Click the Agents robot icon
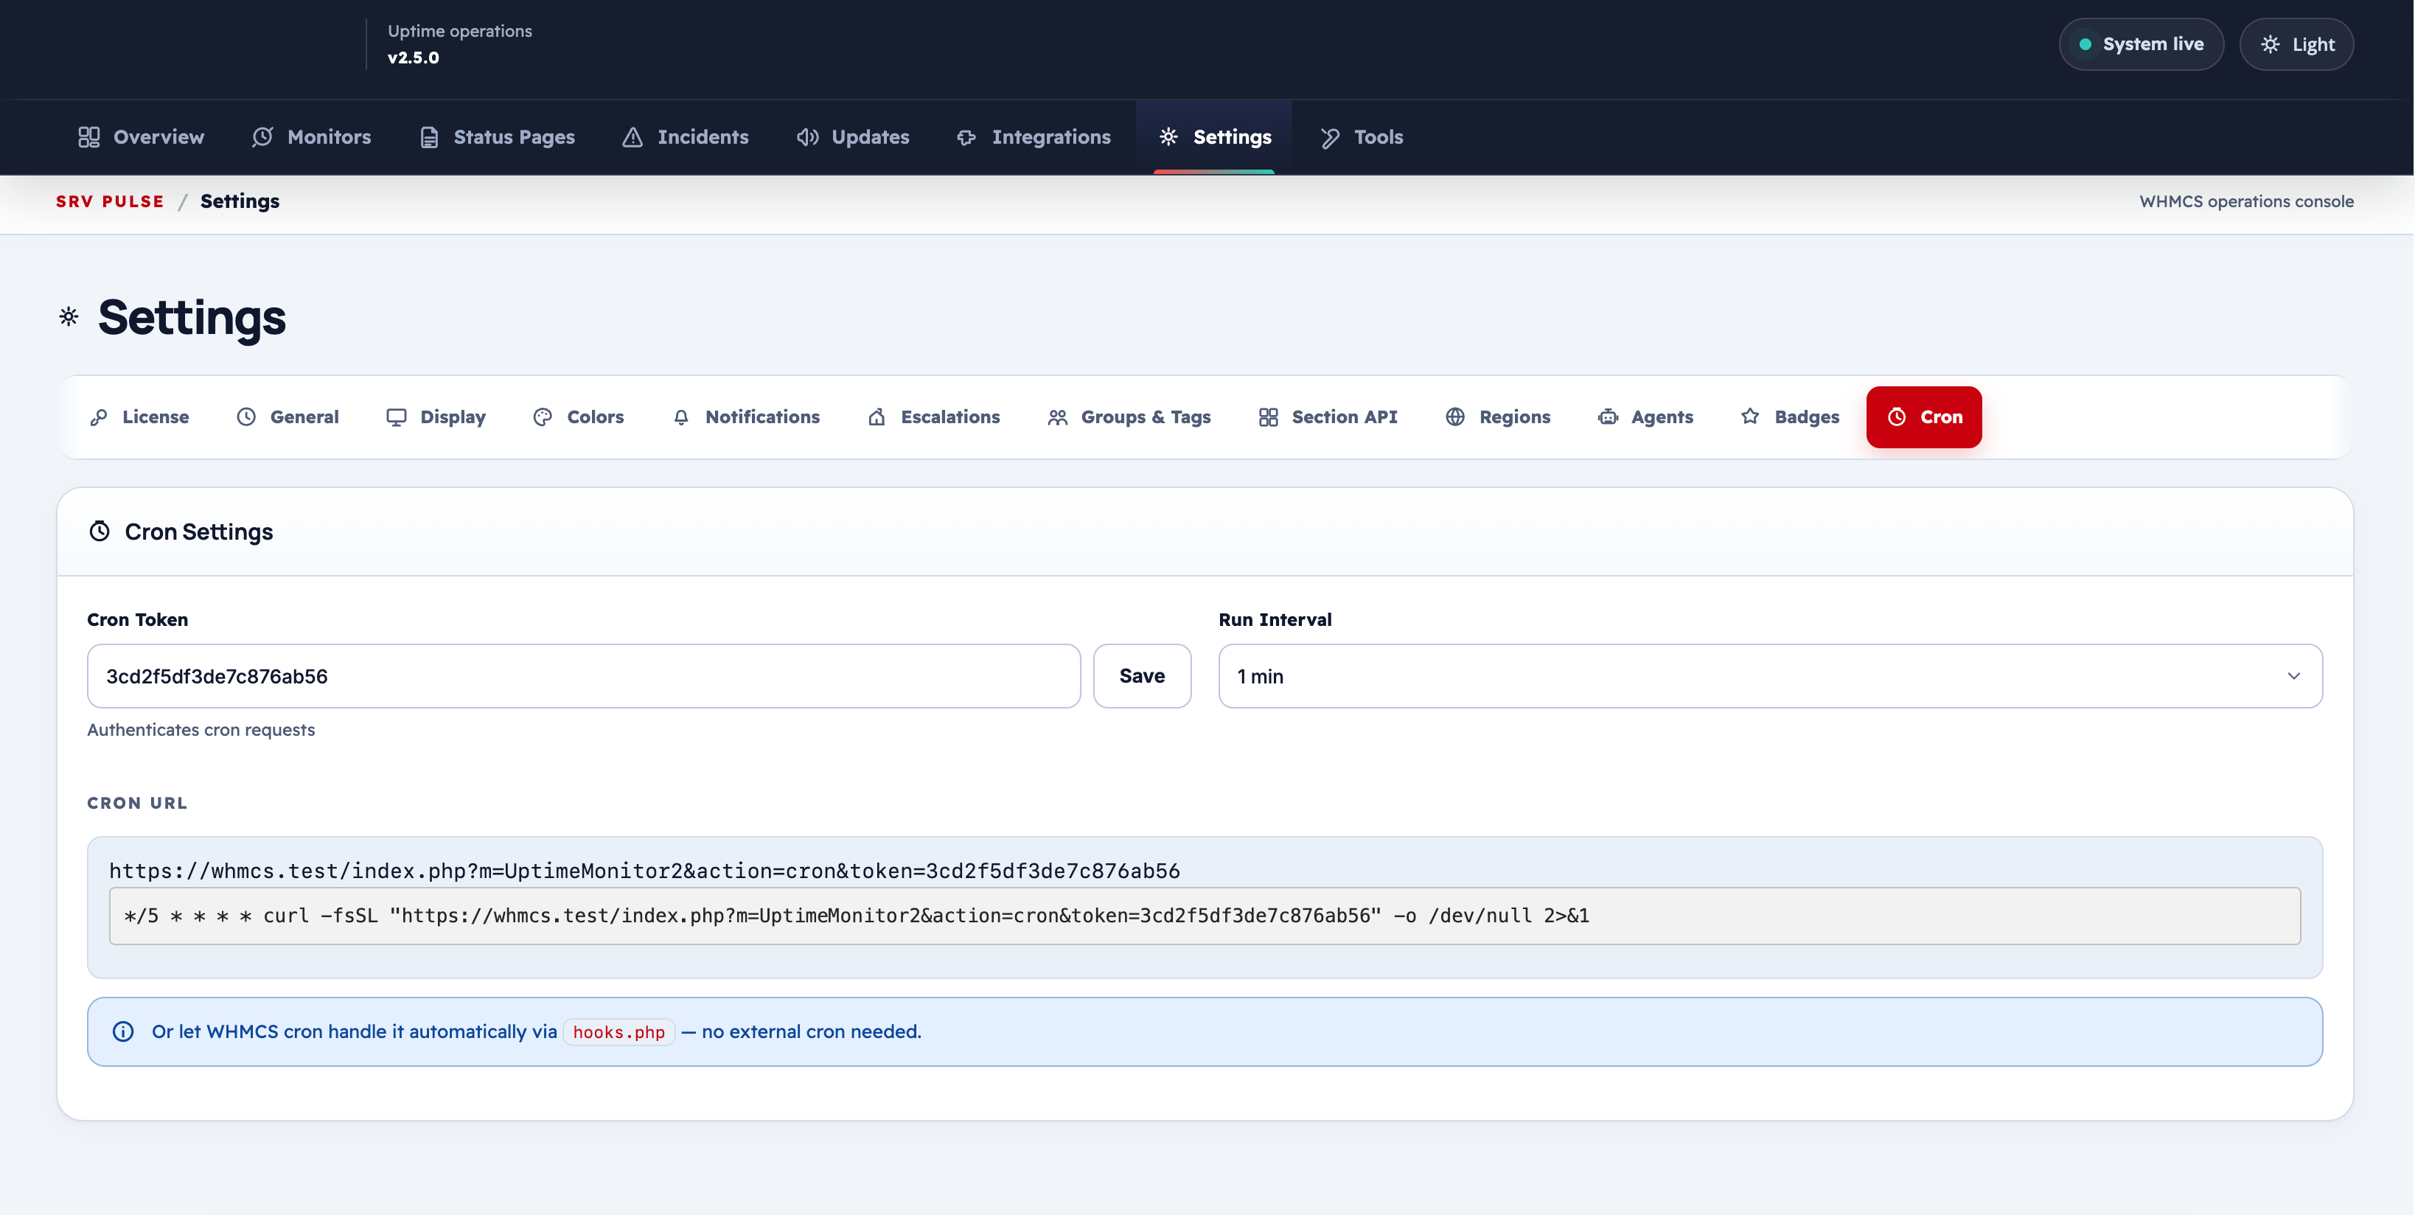Screen dimensions: 2415x1215 (1608, 417)
